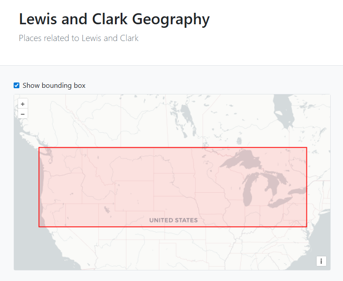Screen dimensions: 343x281
Task: Uncheck the Show bounding box checkbox
Action: point(17,86)
